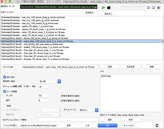164x129 pixels.
Task: Click the 更新 refresh button
Action: coord(69,125)
